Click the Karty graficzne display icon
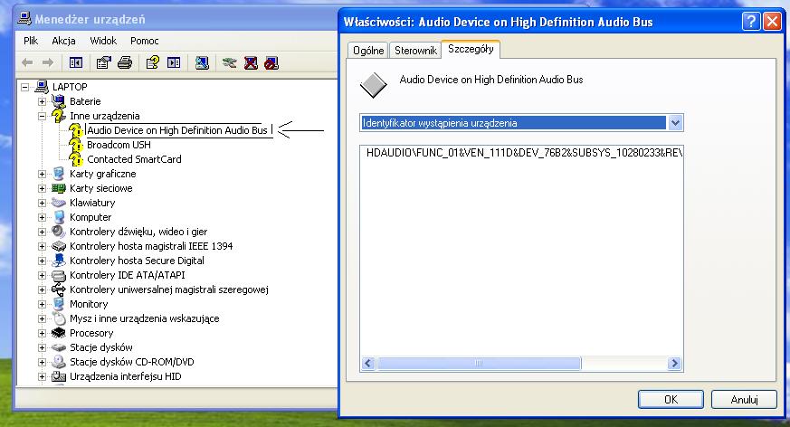790x427 pixels. tap(59, 174)
